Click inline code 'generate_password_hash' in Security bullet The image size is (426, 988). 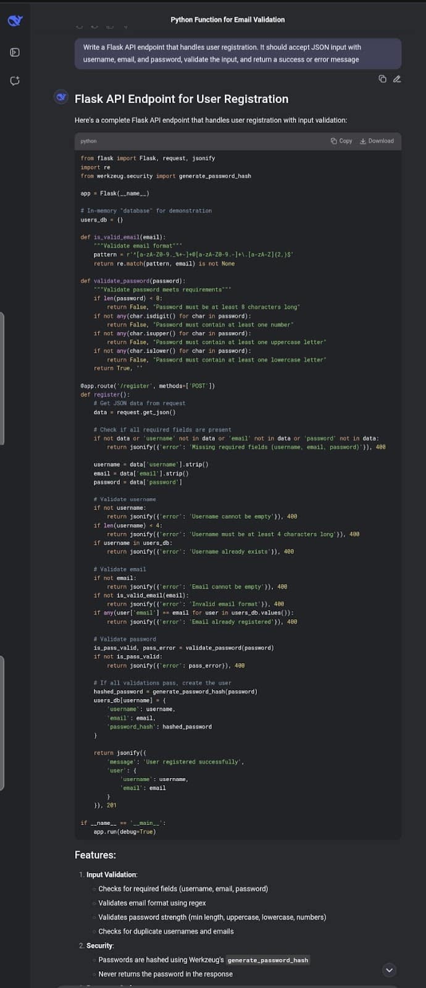pyautogui.click(x=268, y=960)
